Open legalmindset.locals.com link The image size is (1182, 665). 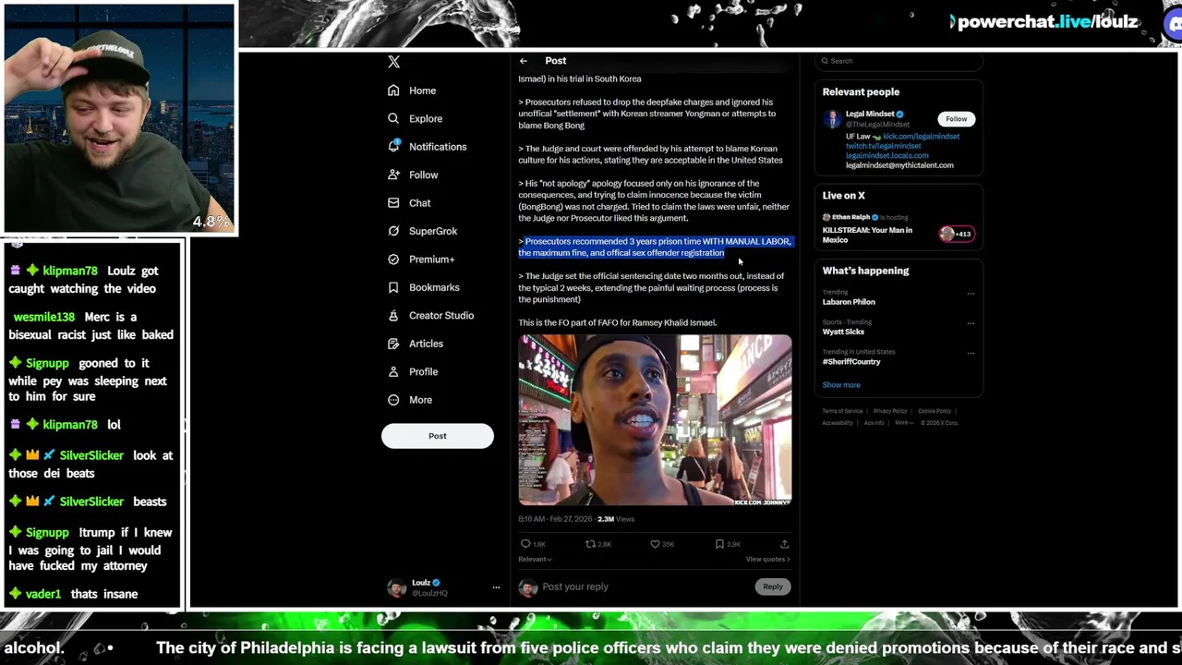[886, 156]
